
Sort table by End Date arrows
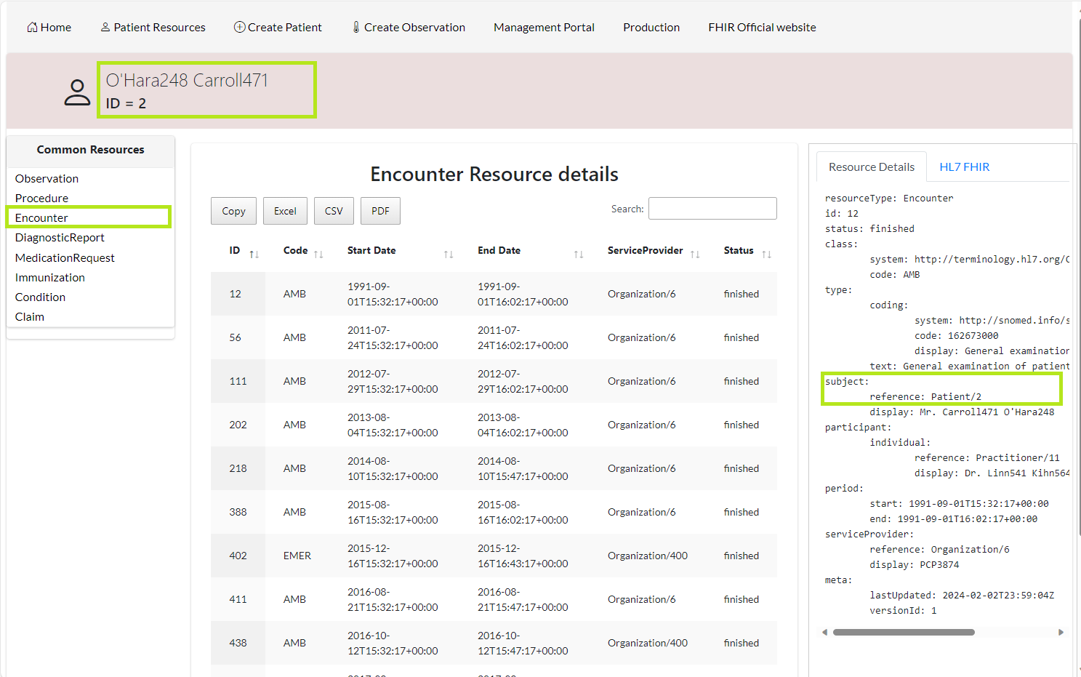click(579, 254)
